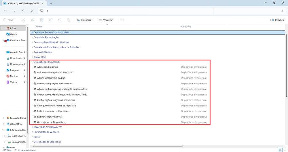Viewport: 288px width, 152px height.
Task: Click the icon beside Exibir scanners e câmeras
Action: click(x=35, y=117)
